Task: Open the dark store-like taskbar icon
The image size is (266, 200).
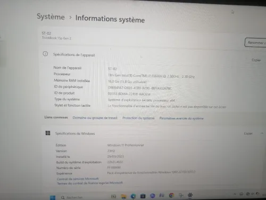Action: pos(143,196)
